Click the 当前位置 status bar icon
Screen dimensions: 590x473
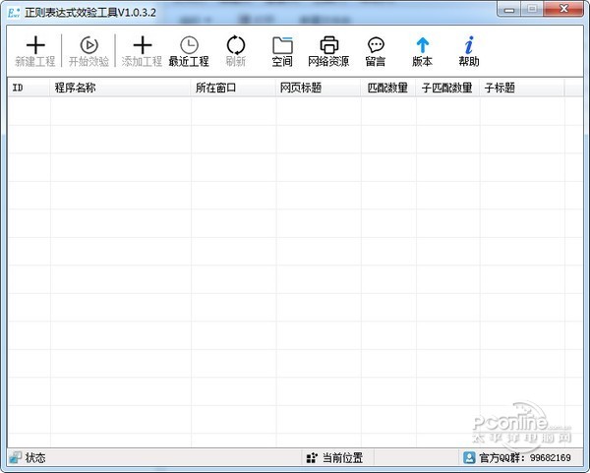(312, 458)
